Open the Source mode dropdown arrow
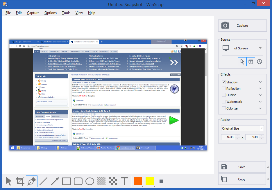Screen dimensions: 272x190 pos(260,48)
